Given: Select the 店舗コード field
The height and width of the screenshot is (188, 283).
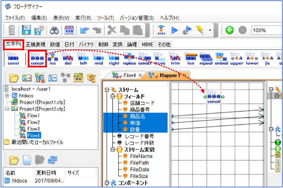Looking at the screenshot, I should pos(142,103).
